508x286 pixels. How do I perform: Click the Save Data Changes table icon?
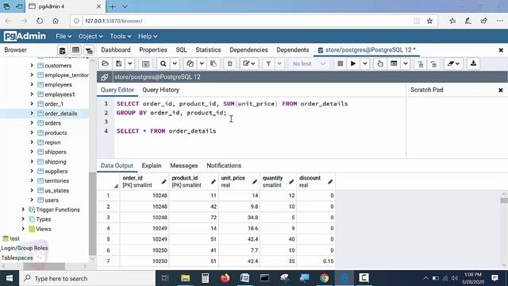[146, 64]
